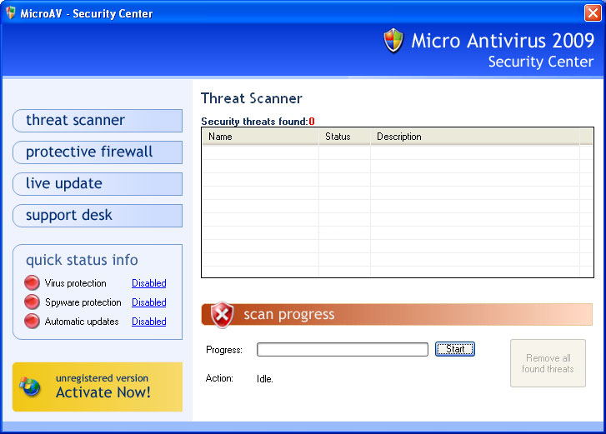Click the red Spyware protection status indicator

[x=32, y=302]
